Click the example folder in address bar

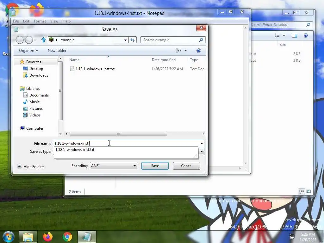coord(67,40)
